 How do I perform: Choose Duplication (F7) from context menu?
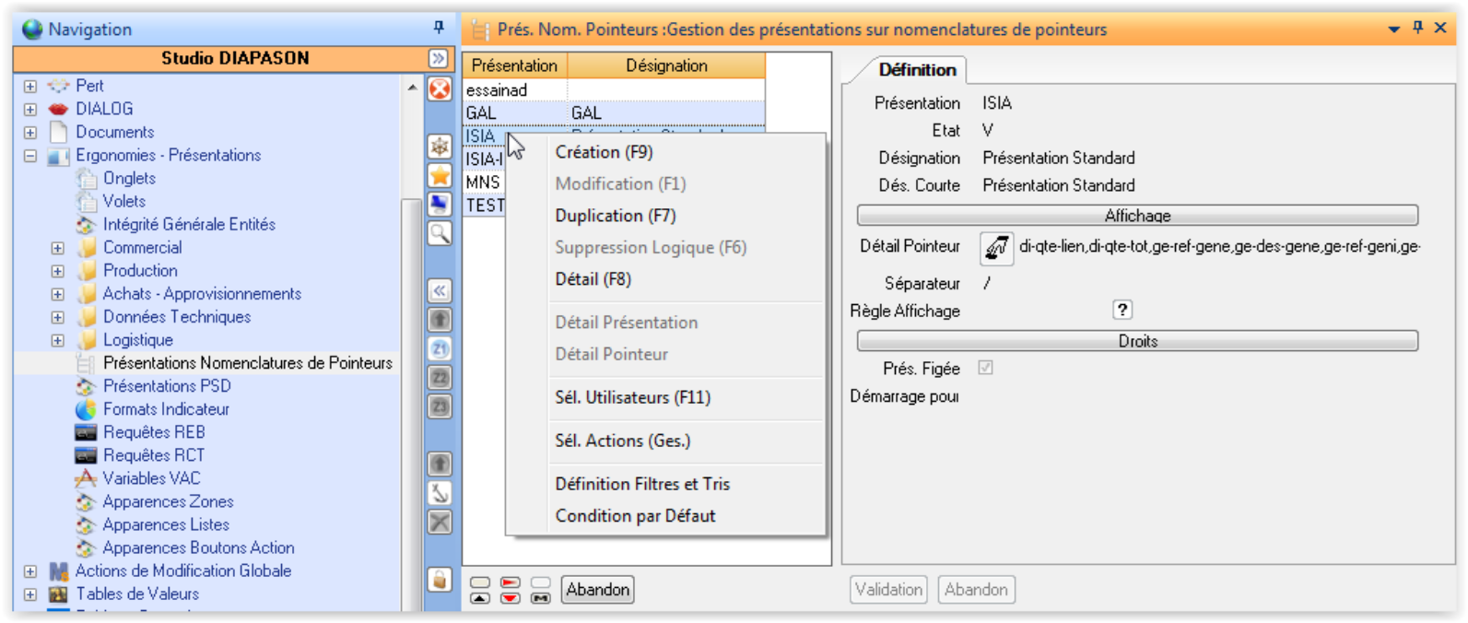click(615, 216)
